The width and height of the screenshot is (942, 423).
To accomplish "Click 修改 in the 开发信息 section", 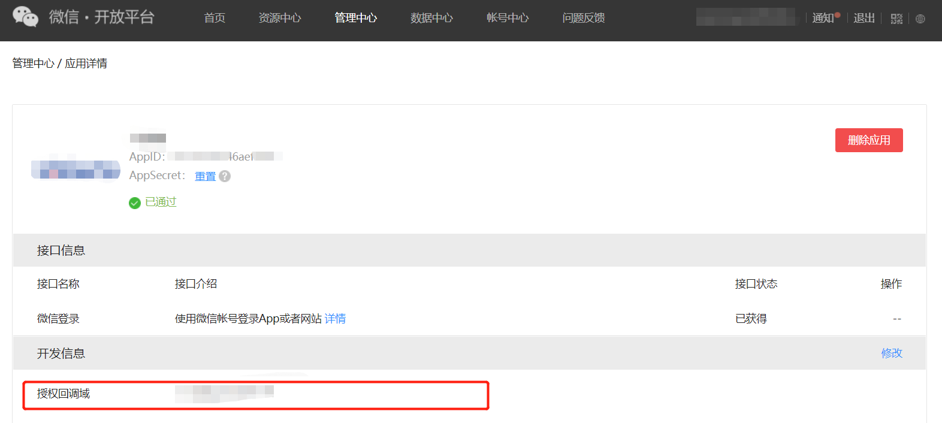I will click(892, 353).
